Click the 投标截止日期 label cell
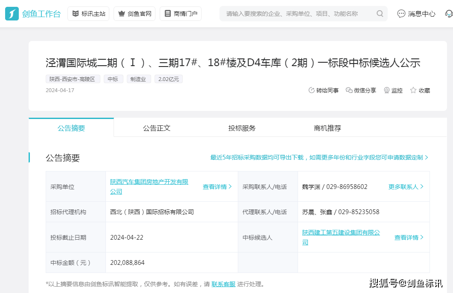The image size is (453, 293). point(76,237)
